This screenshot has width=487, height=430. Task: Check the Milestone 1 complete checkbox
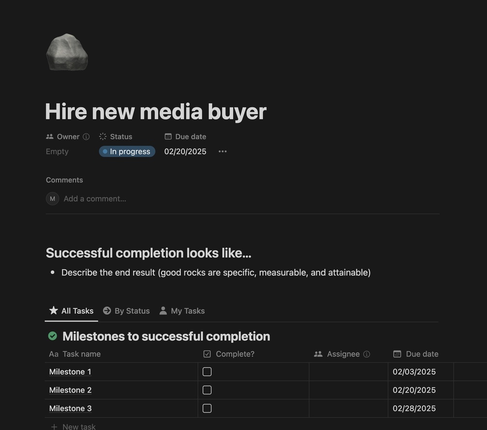coord(207,371)
